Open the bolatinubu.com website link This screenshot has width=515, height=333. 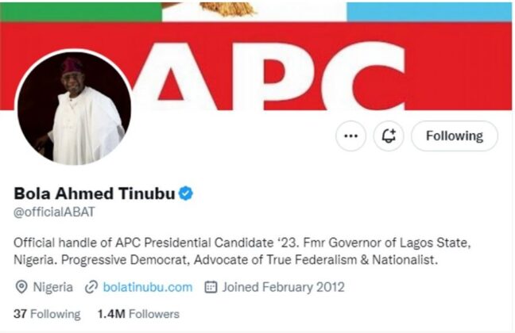point(148,287)
